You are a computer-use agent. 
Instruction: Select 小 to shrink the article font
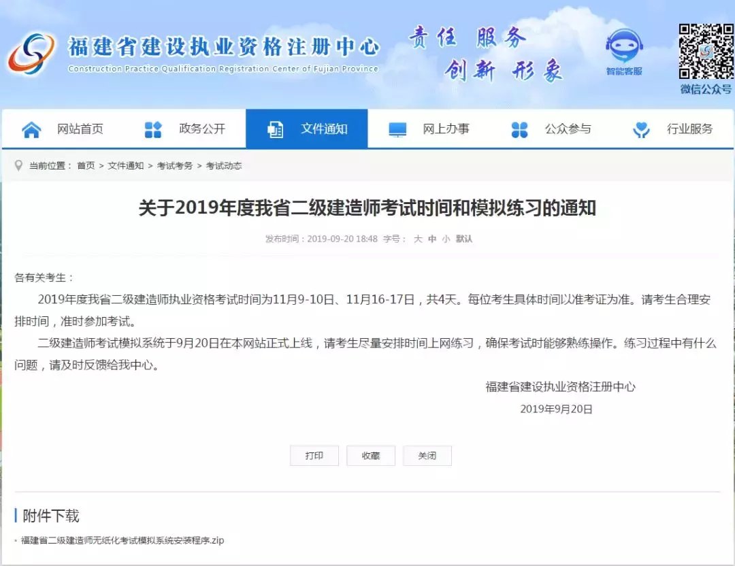tap(446, 239)
